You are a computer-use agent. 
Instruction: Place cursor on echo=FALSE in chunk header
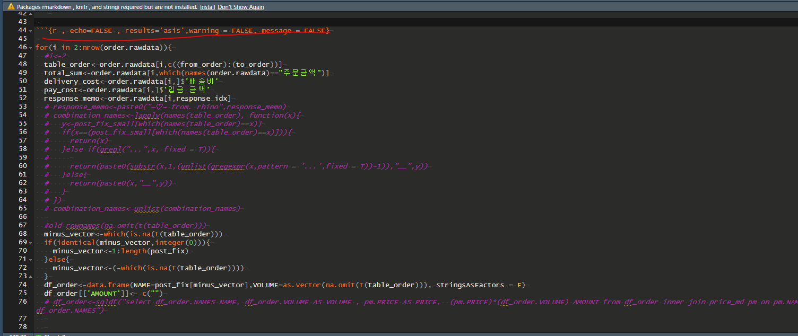(x=91, y=31)
